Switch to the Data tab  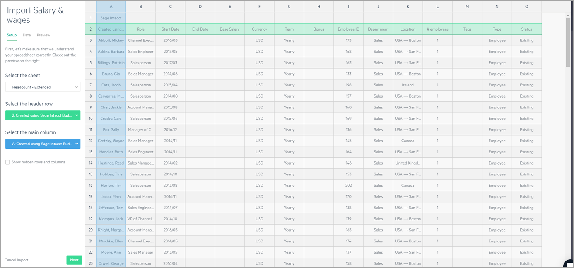[27, 35]
